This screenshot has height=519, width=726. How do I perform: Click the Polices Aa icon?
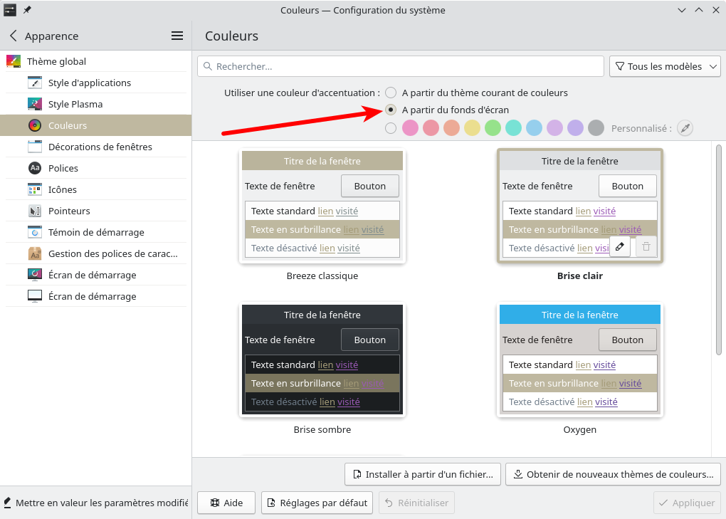click(x=35, y=168)
